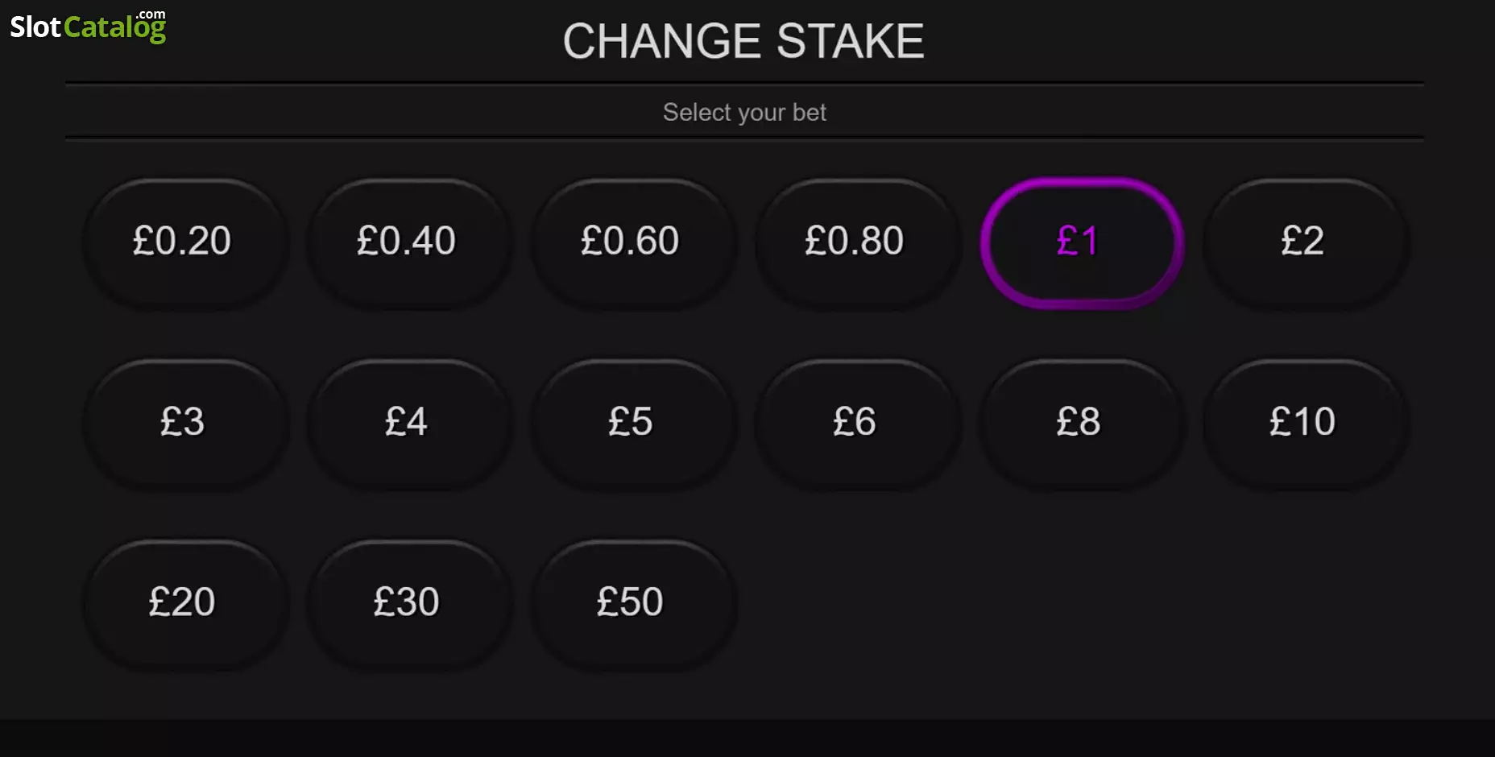The height and width of the screenshot is (757, 1495).
Task: Click the highlighted £1 stake
Action: click(1079, 242)
